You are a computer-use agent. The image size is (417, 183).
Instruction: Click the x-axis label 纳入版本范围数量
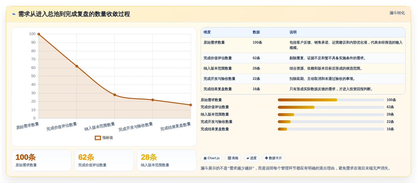coord(100,127)
